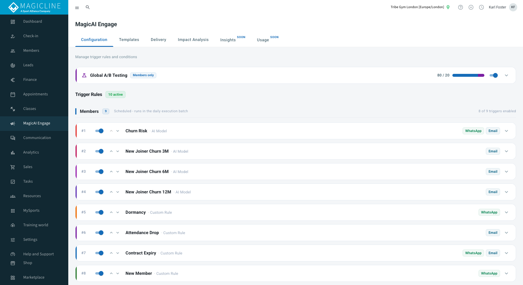Click the Settings sliders icon
Image resolution: width=523 pixels, height=285 pixels.
(x=13, y=240)
